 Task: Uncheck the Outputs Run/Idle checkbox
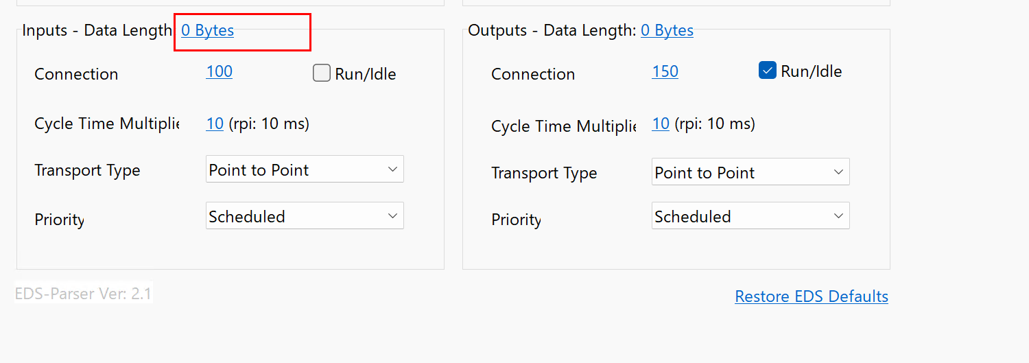(x=768, y=71)
